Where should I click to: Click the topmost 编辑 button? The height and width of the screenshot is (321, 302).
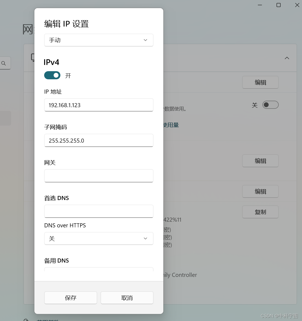tap(260, 82)
